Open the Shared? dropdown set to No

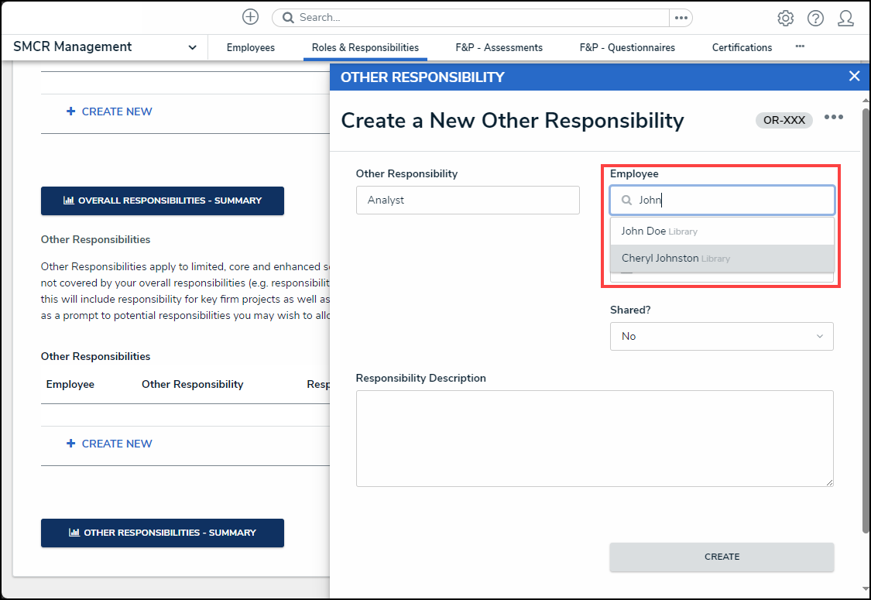point(722,336)
